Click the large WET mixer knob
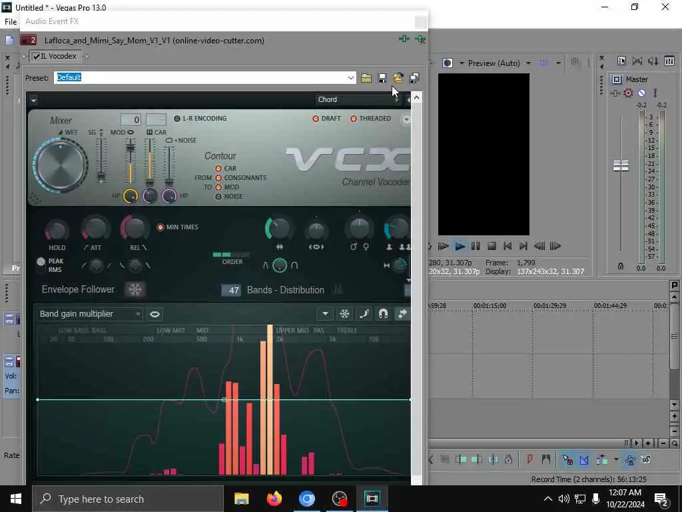The image size is (682, 512). coord(61,165)
